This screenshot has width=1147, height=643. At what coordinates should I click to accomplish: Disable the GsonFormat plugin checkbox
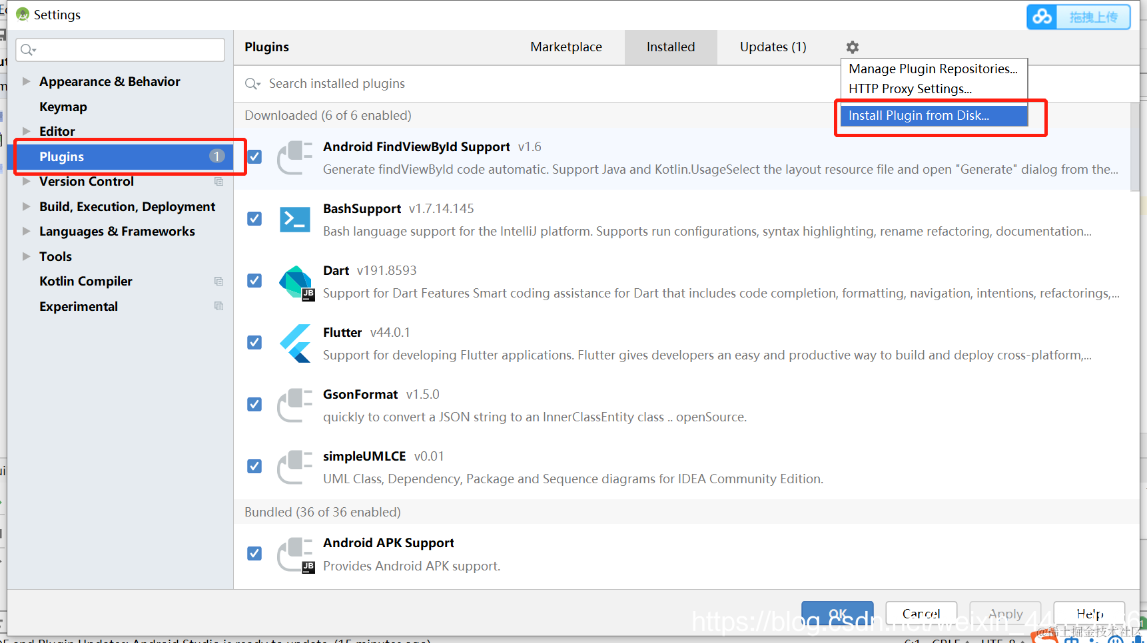[x=254, y=404]
